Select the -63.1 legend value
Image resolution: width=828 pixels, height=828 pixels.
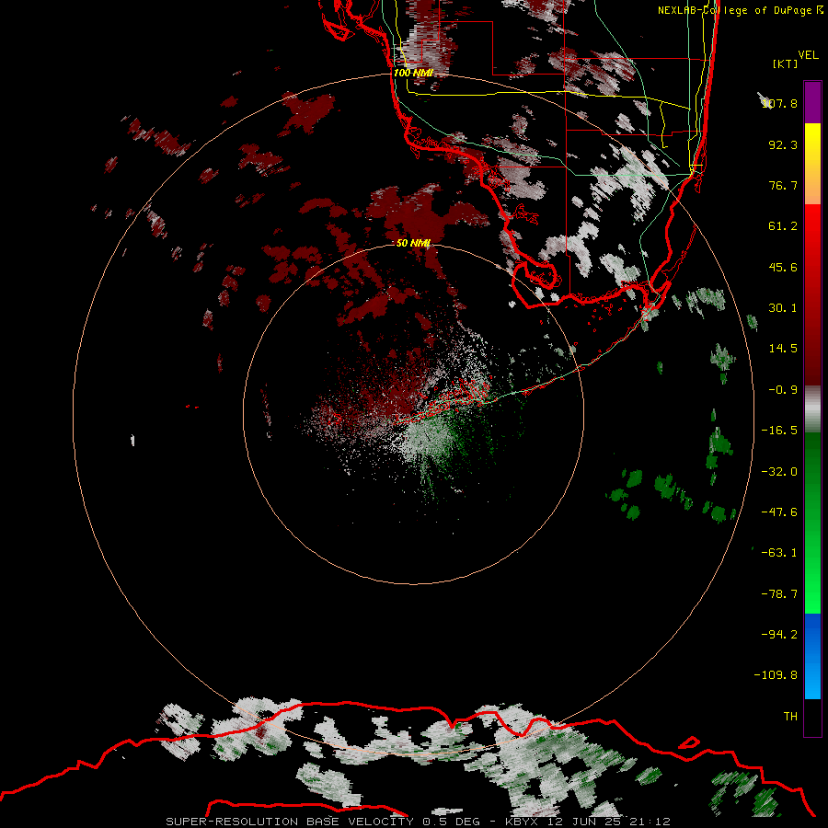[779, 553]
